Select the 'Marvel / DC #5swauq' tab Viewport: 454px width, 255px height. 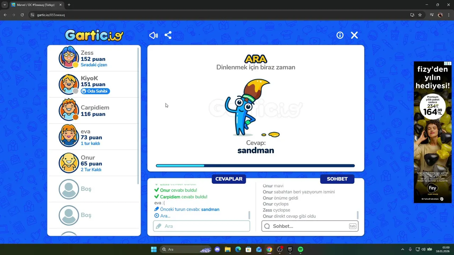37,5
